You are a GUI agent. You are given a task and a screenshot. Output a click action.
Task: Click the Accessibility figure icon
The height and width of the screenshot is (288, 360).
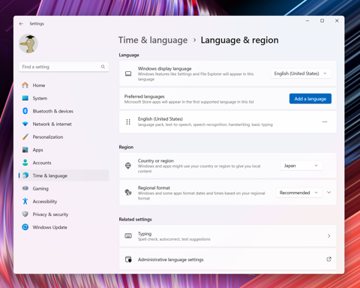25,201
